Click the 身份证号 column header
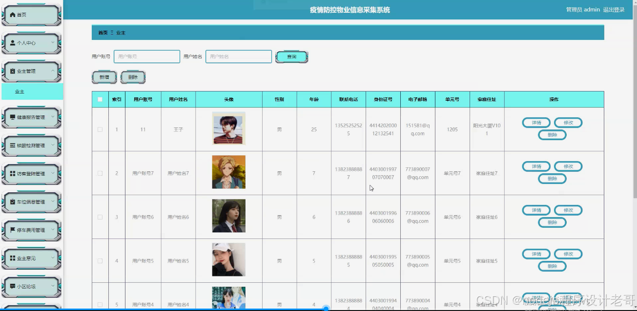Image resolution: width=637 pixels, height=311 pixels. (383, 99)
